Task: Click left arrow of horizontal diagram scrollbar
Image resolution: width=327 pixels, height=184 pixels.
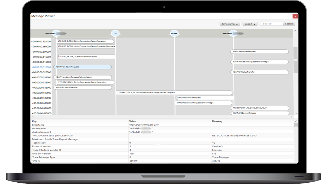Action: 33,117
